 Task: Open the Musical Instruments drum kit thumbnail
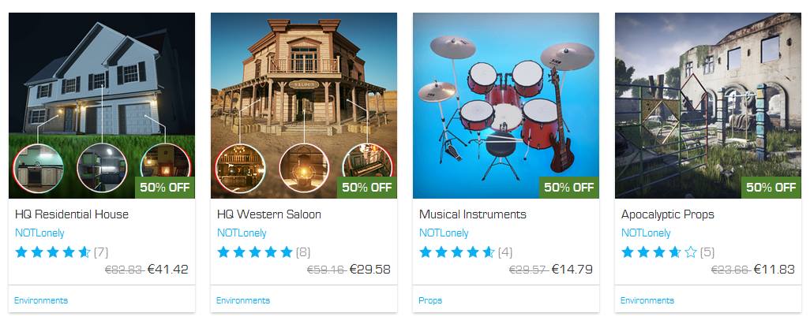click(506, 106)
